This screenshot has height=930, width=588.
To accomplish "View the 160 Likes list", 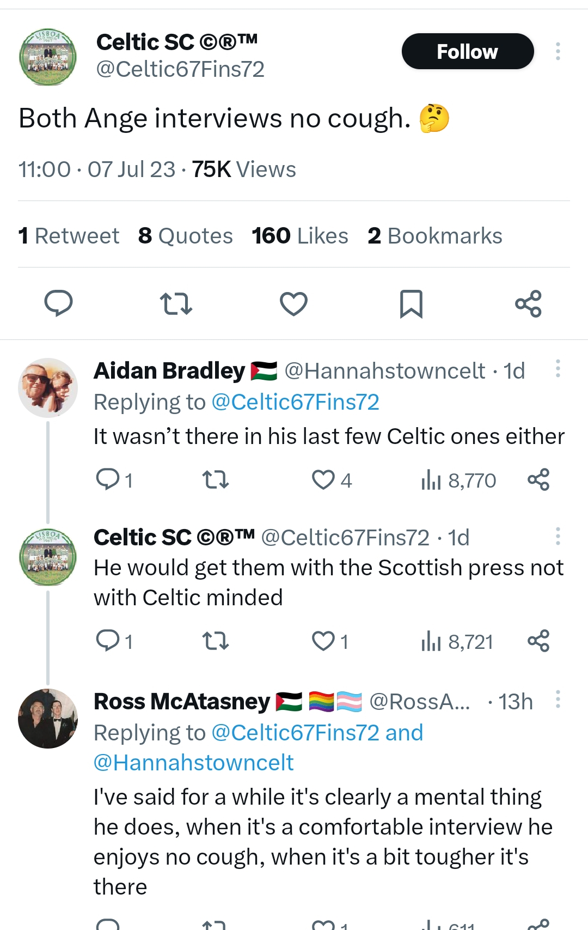I will [299, 236].
